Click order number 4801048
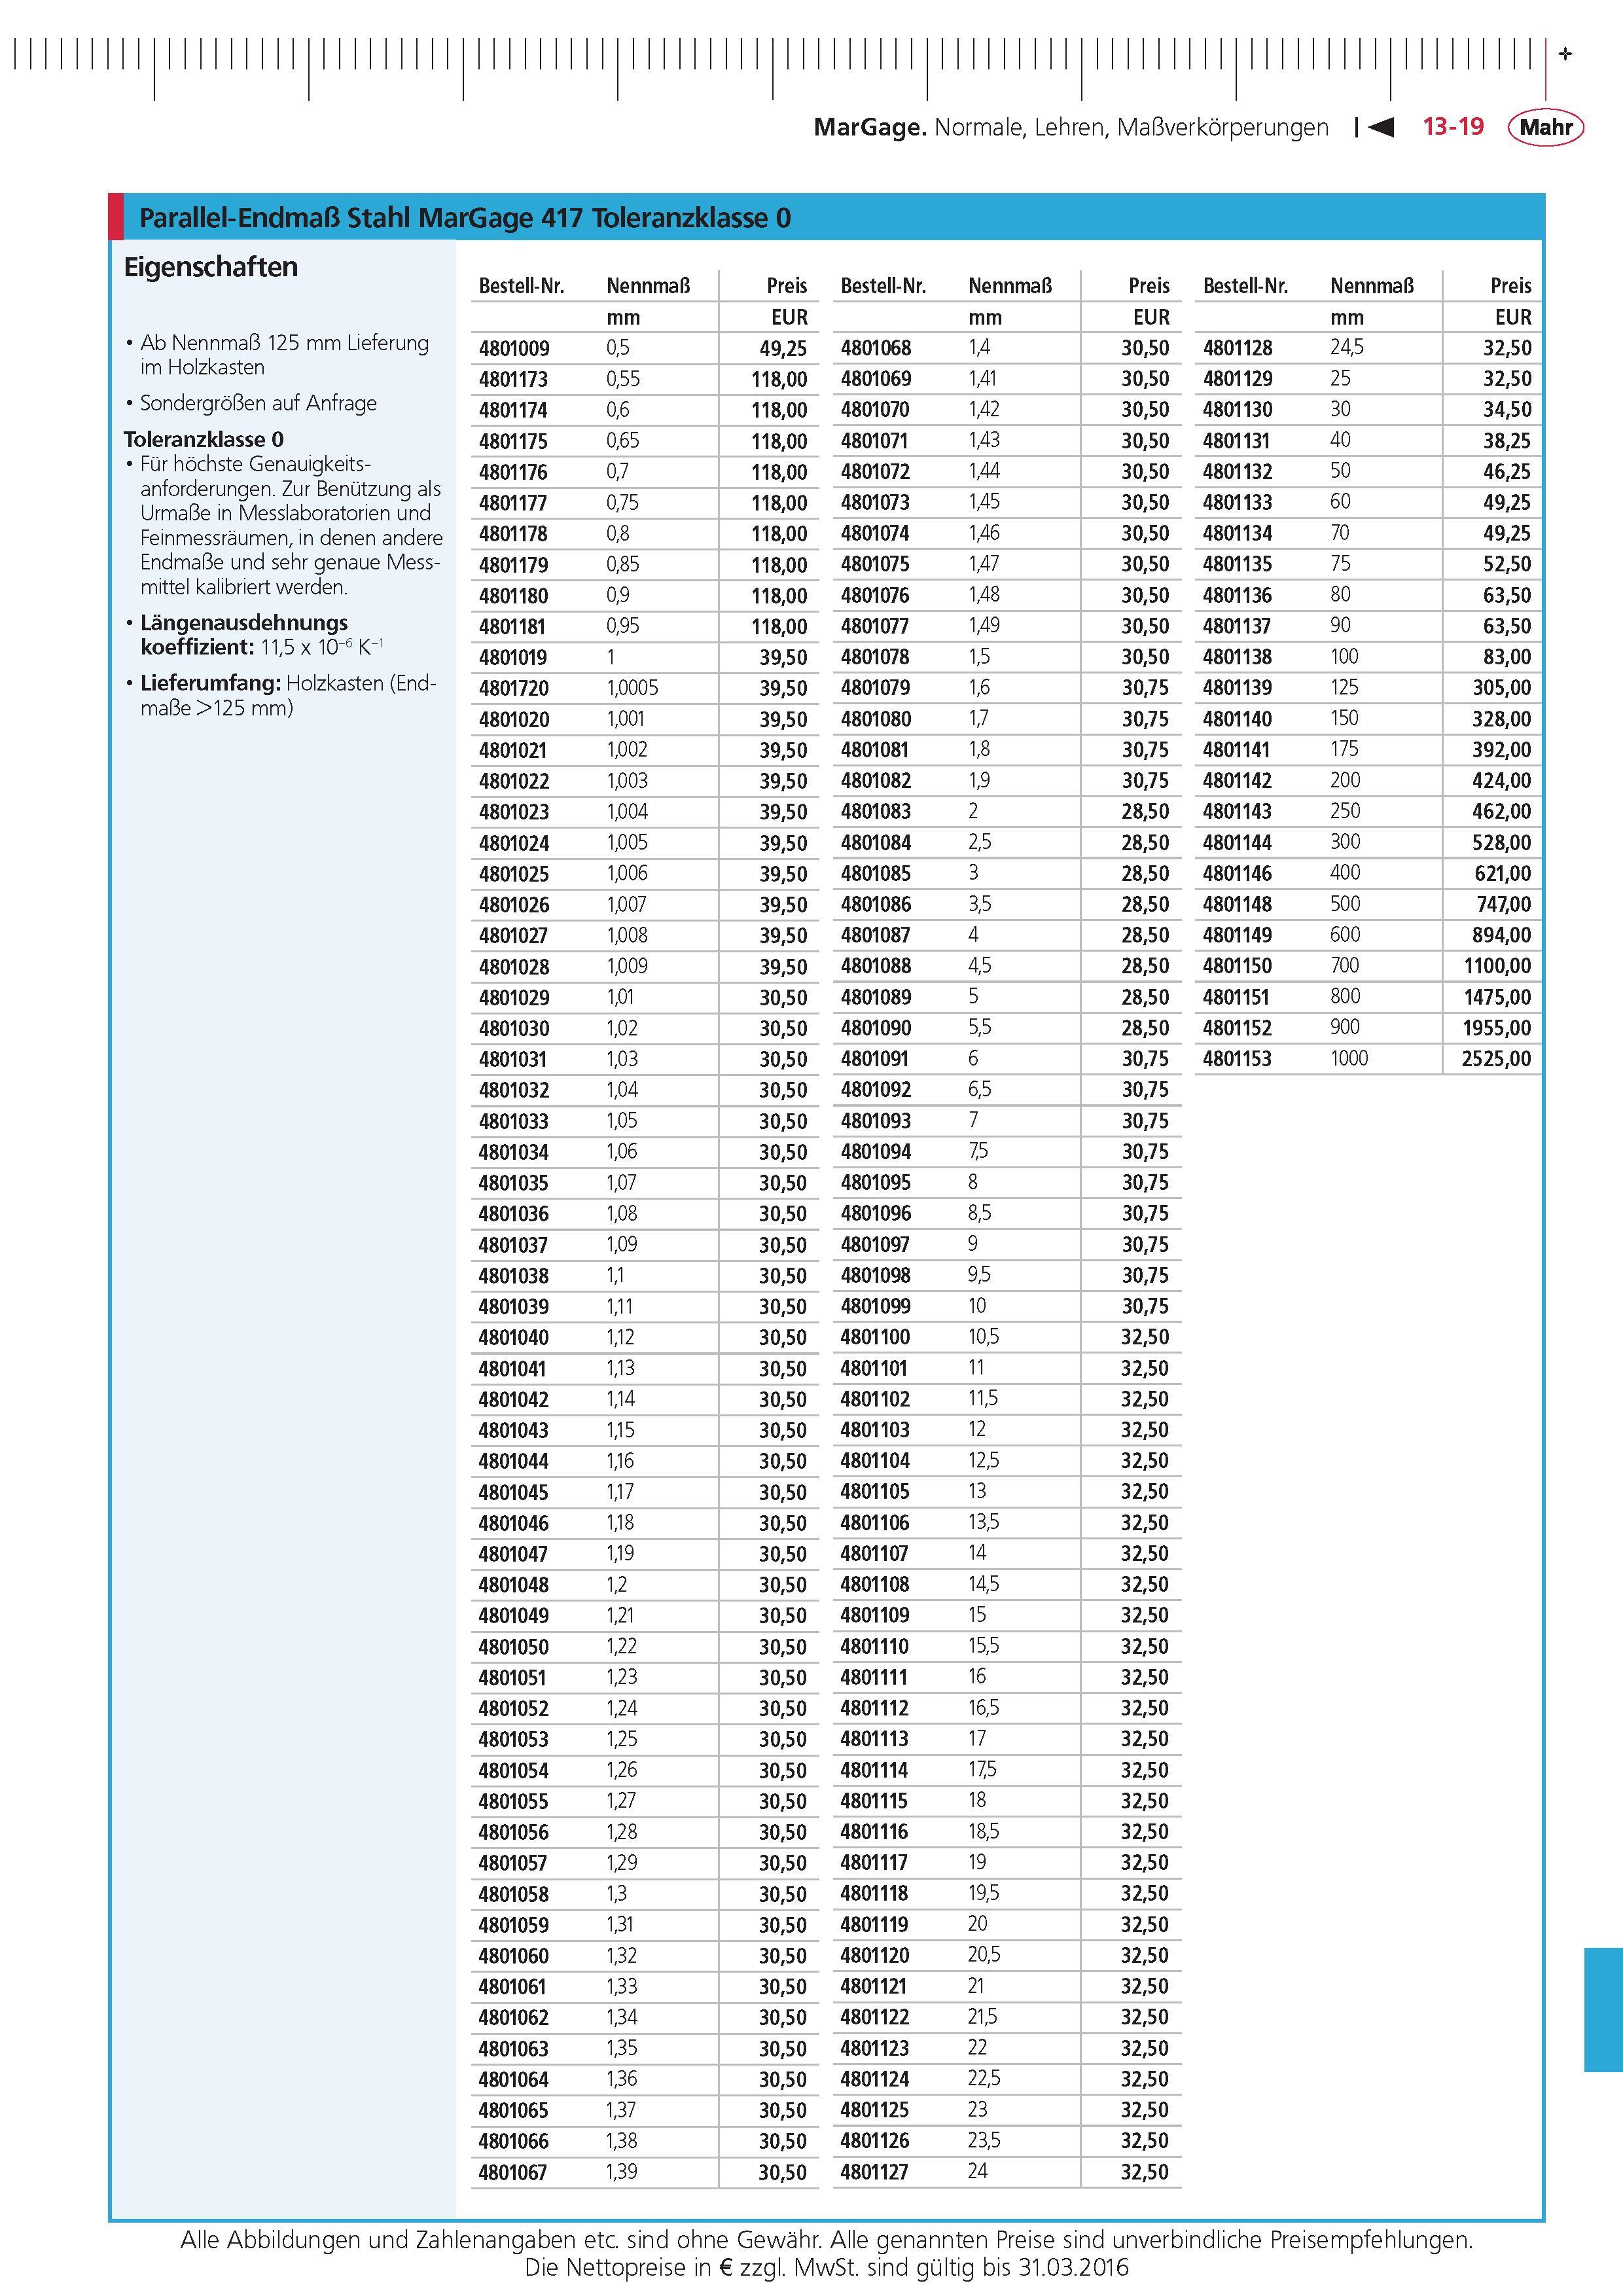 514,1585
